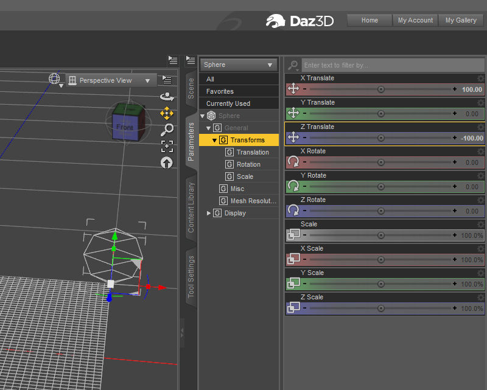487x390 pixels.
Task: Click the My Account button
Action: (415, 20)
